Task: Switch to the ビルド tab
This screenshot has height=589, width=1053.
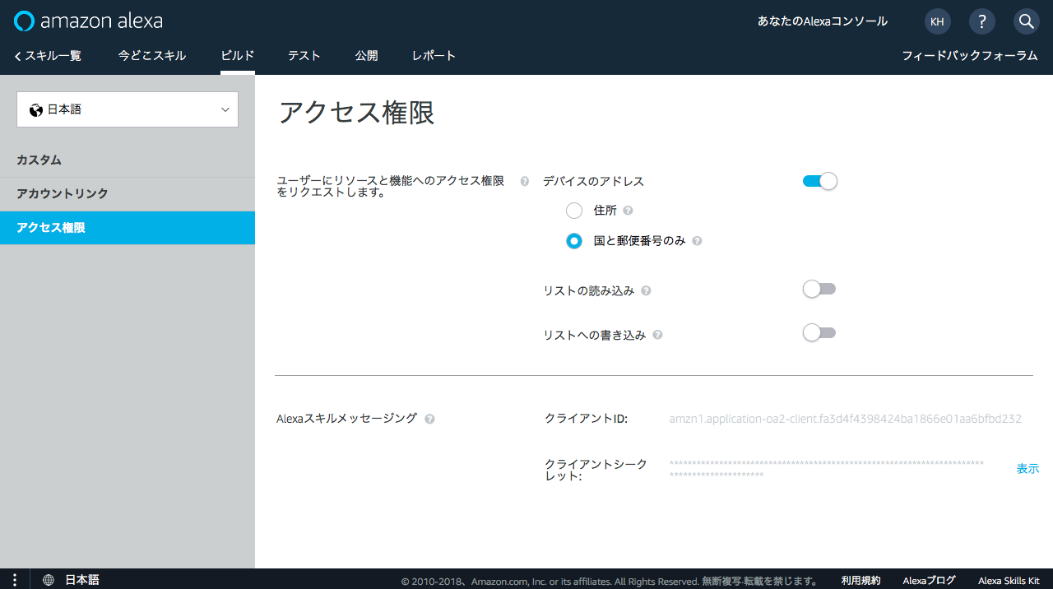Action: 238,56
